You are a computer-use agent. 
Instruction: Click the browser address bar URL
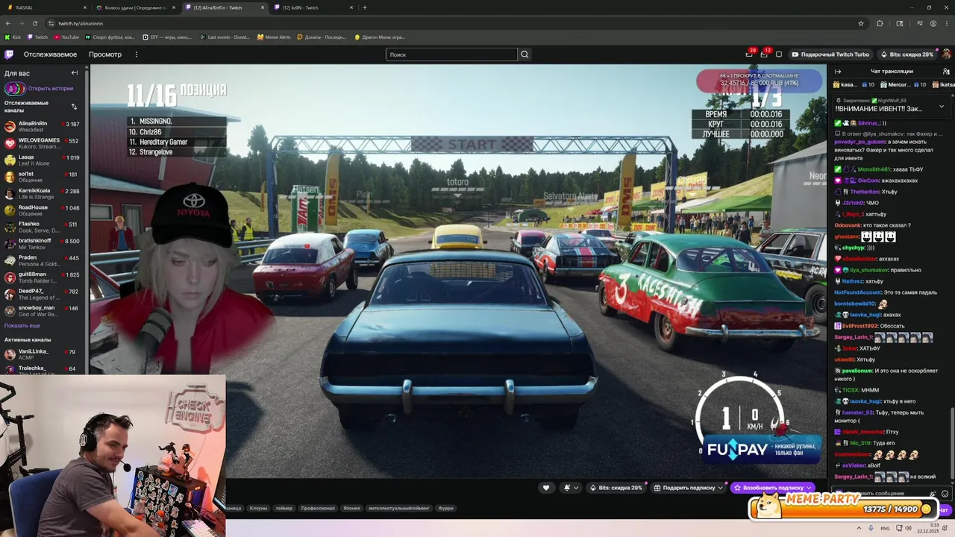coord(81,24)
